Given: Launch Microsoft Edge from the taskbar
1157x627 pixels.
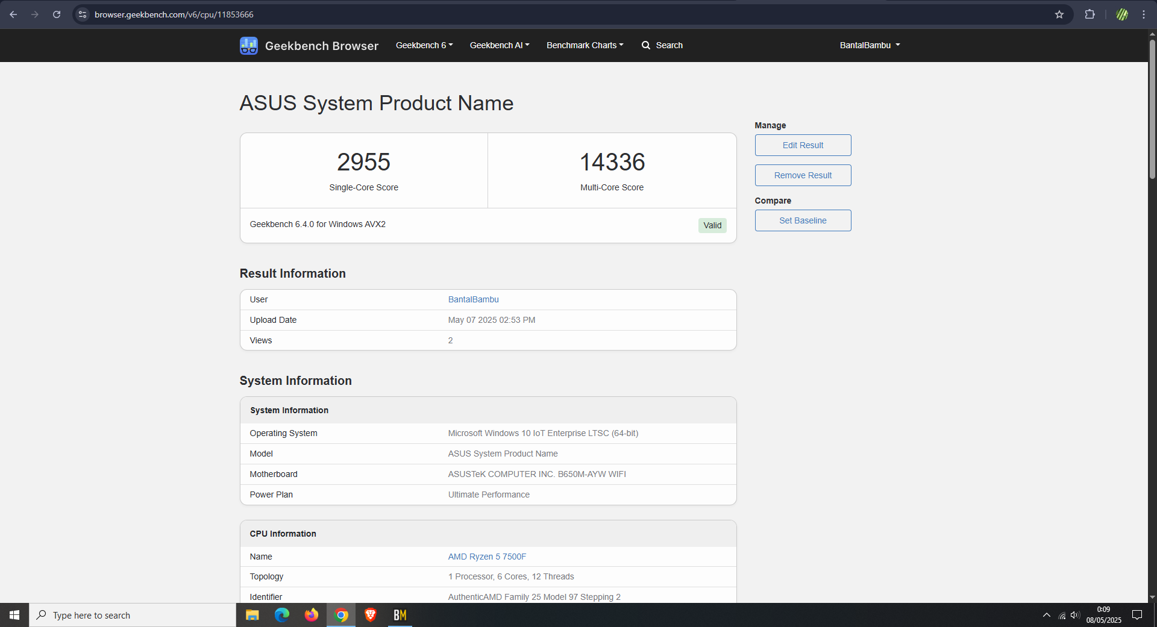Looking at the screenshot, I should [x=282, y=615].
